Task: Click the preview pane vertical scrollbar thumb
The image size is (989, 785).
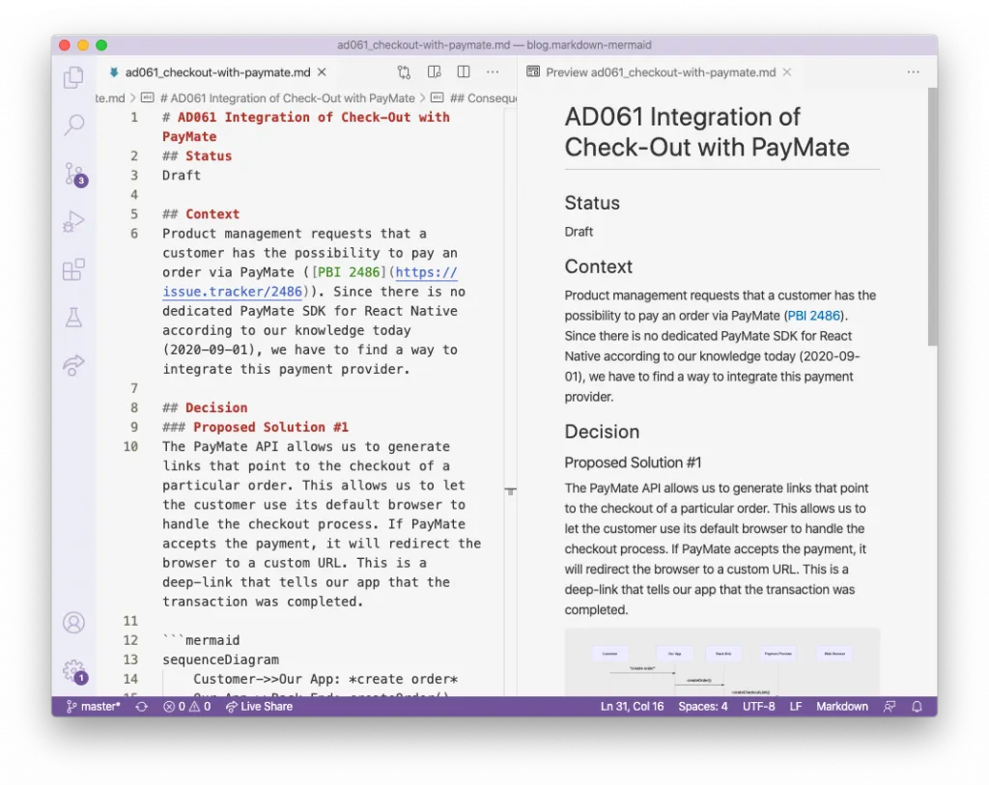Action: (x=932, y=216)
